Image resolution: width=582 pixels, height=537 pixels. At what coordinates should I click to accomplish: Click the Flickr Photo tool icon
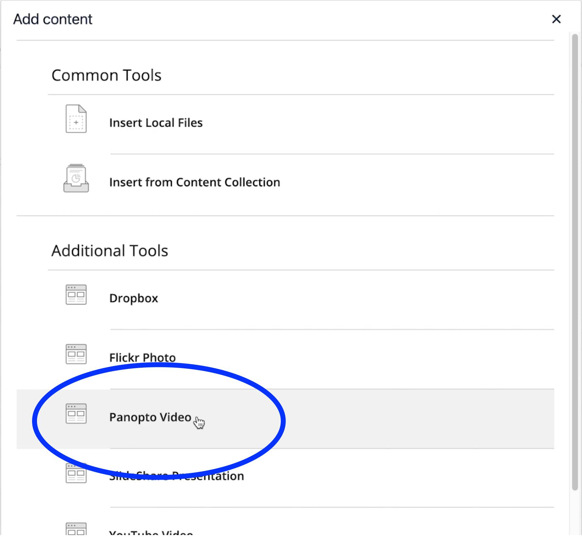76,354
